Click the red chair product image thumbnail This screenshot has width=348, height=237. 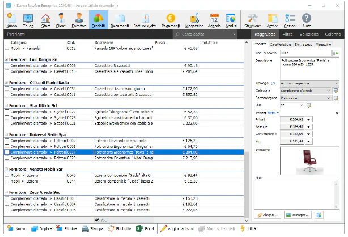309,161
